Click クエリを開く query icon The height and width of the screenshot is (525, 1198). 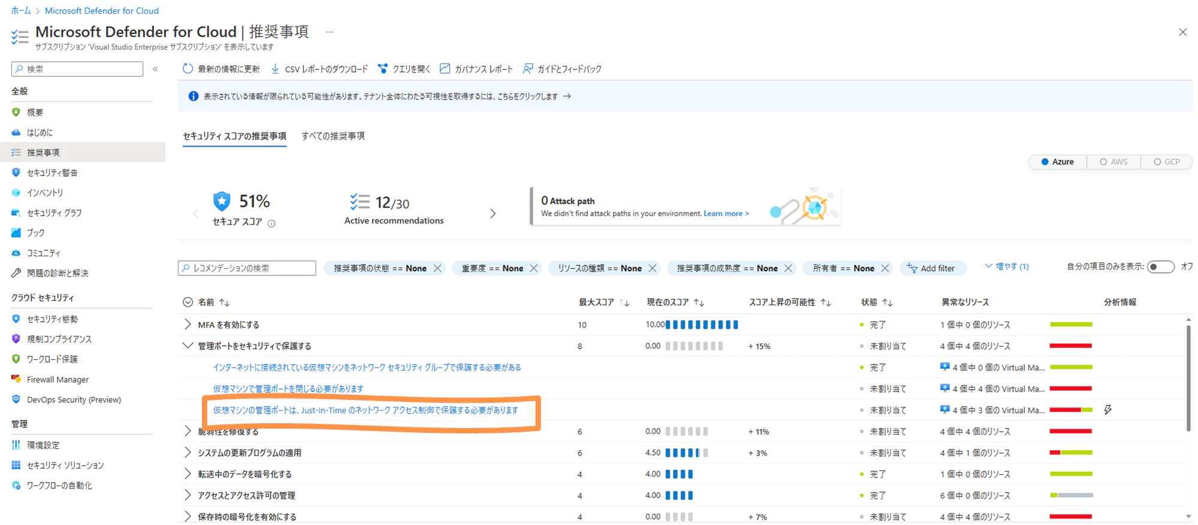pos(383,69)
